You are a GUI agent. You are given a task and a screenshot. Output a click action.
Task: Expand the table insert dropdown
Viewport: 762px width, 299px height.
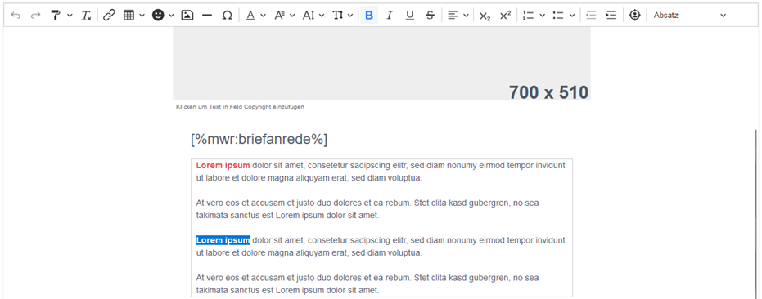tap(142, 16)
